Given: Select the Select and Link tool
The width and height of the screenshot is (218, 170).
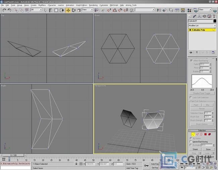Looking at the screenshot, I should (16, 10).
